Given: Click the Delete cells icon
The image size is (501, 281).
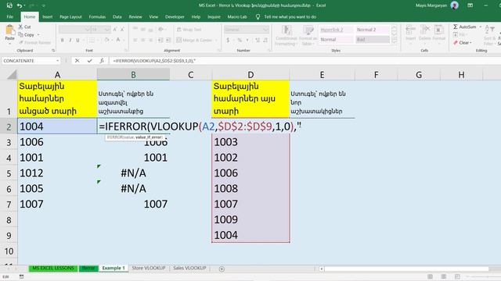Looking at the screenshot, I should pos(424,30).
